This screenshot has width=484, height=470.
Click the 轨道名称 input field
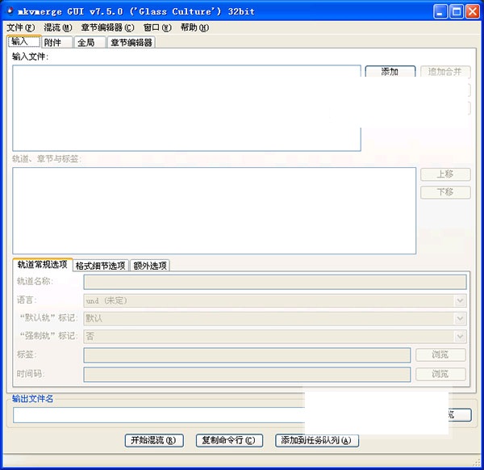(275, 282)
